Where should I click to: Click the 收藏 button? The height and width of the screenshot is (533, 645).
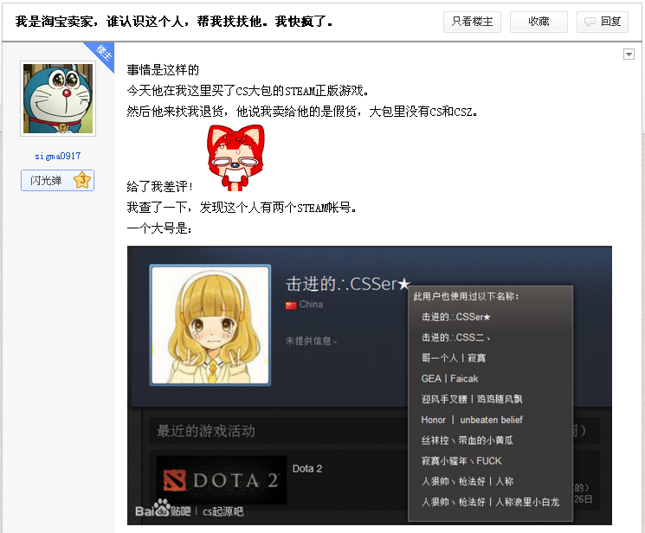coord(539,22)
